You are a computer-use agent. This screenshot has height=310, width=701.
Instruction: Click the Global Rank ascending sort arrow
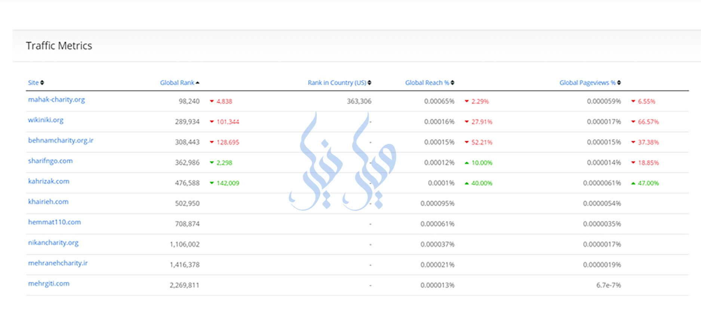(x=198, y=83)
